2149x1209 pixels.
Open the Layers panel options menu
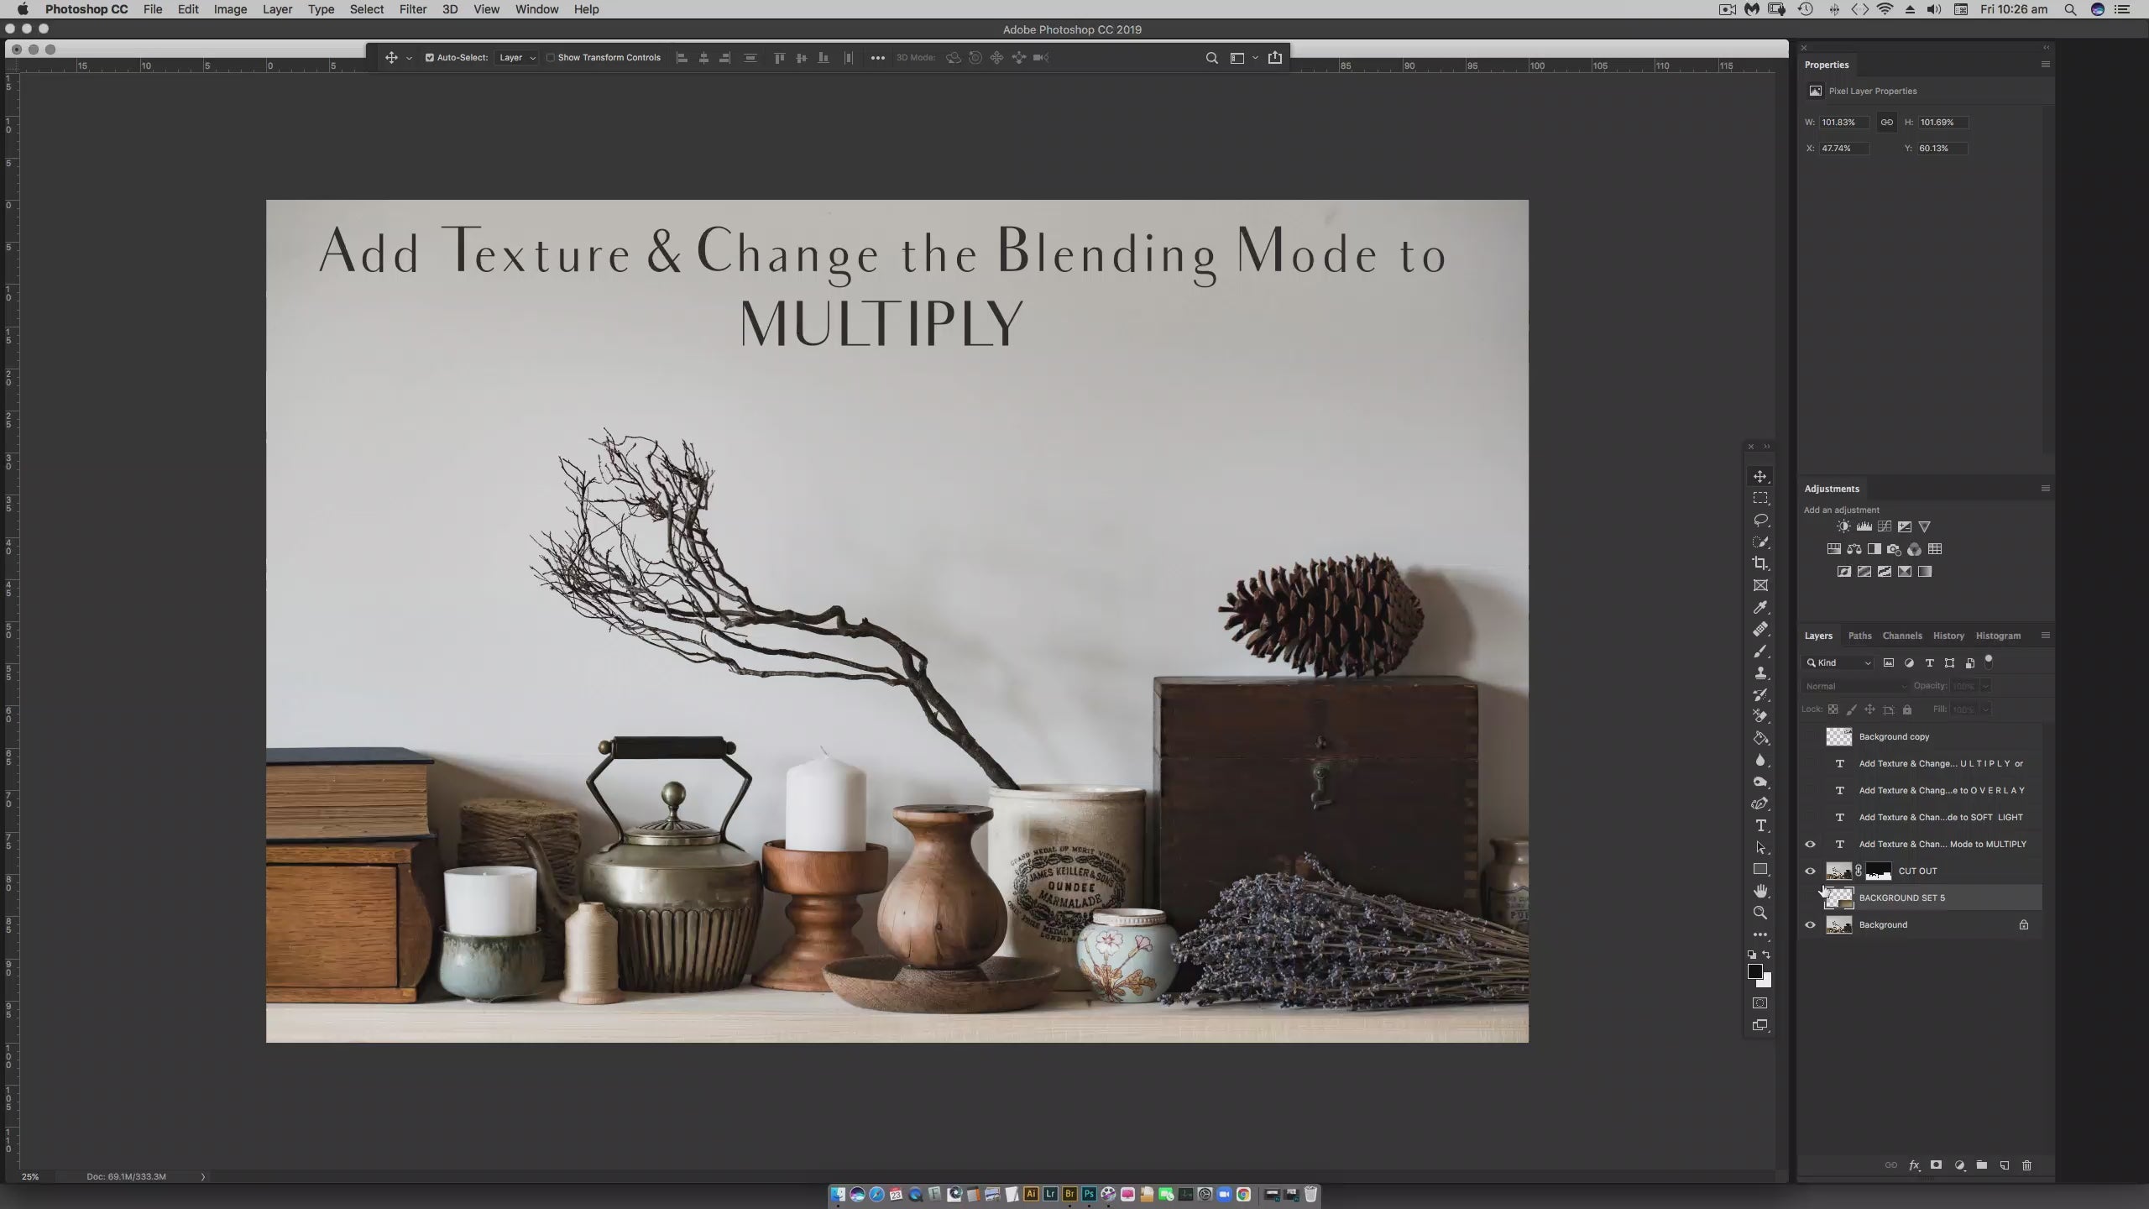coord(2045,636)
